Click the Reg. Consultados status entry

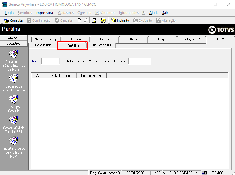coord(105,173)
